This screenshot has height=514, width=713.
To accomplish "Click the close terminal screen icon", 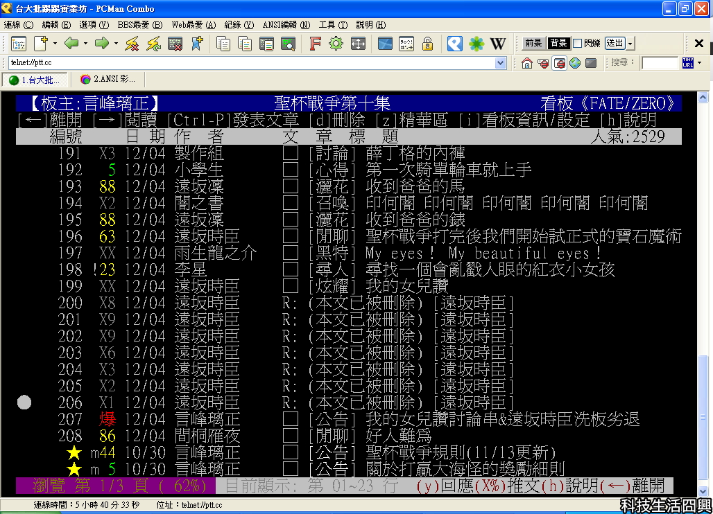I will [175, 44].
